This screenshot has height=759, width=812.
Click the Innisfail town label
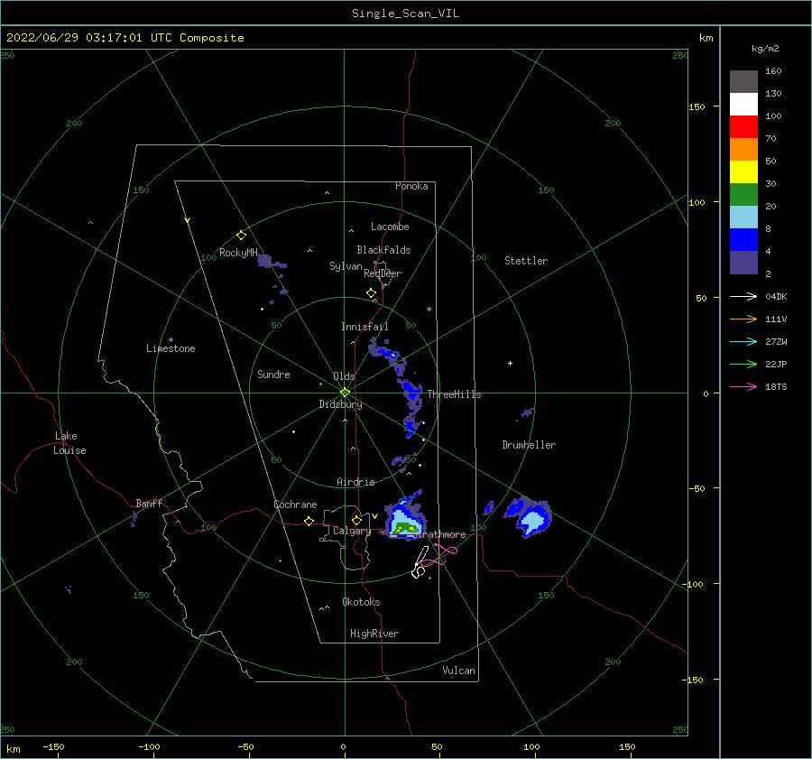364,327
